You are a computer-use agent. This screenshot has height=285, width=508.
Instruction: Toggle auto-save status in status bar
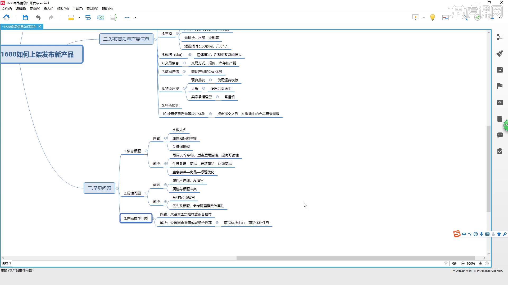pyautogui.click(x=462, y=271)
